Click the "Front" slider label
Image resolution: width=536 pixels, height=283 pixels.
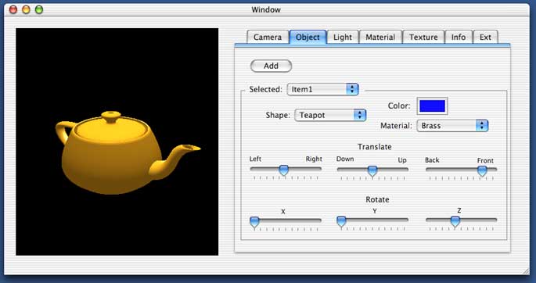[x=485, y=160]
